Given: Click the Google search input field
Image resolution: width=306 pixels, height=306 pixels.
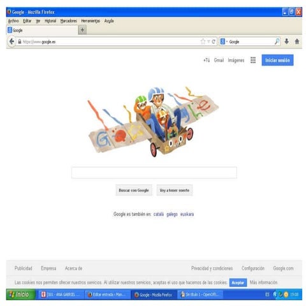Looking at the screenshot, I should click(x=154, y=172).
